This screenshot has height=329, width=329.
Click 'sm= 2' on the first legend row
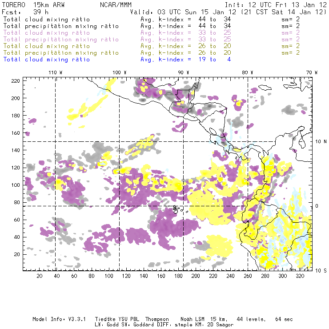pos(291,19)
